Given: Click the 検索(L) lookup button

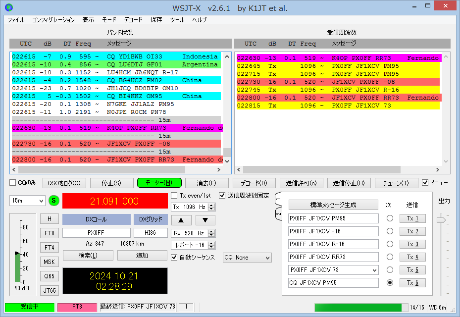Looking at the screenshot, I should 88,256.
